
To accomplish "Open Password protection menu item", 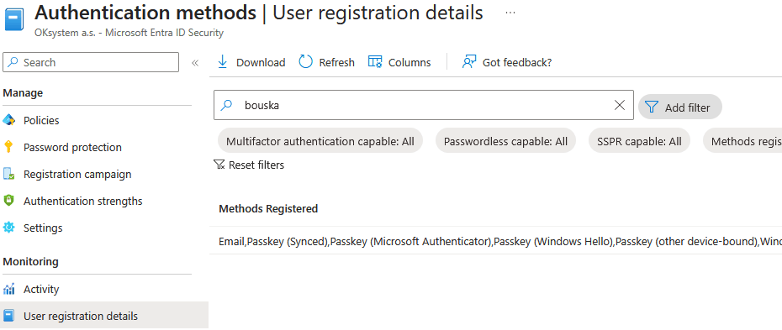I will [x=72, y=147].
